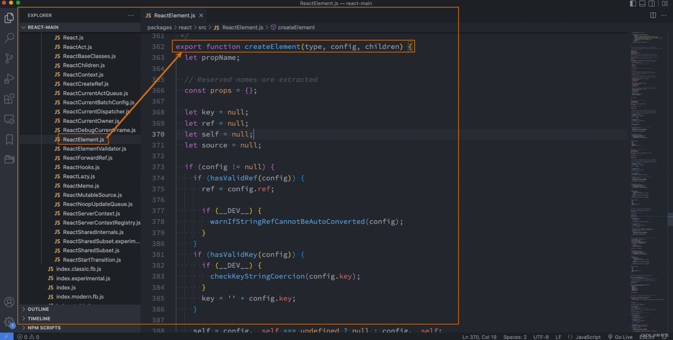673x340 pixels.
Task: Toggle the bottom panel layout button
Action: (642, 4)
